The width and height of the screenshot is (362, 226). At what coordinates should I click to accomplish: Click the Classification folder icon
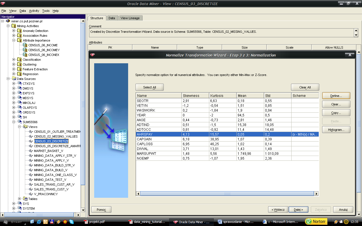(20, 60)
